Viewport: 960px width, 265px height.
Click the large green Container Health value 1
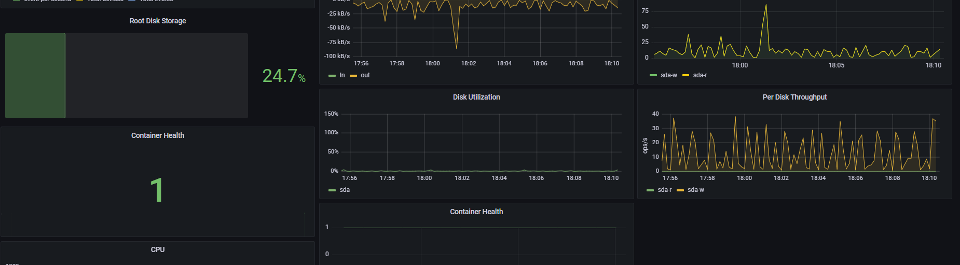pyautogui.click(x=157, y=190)
